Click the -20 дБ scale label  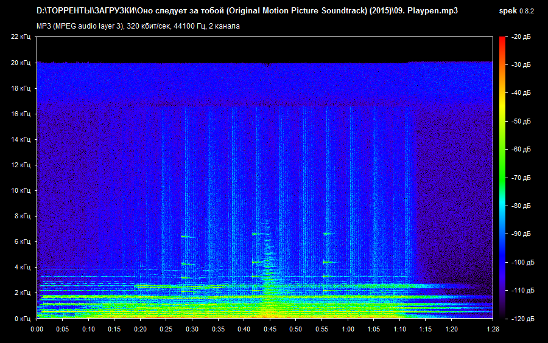click(522, 37)
